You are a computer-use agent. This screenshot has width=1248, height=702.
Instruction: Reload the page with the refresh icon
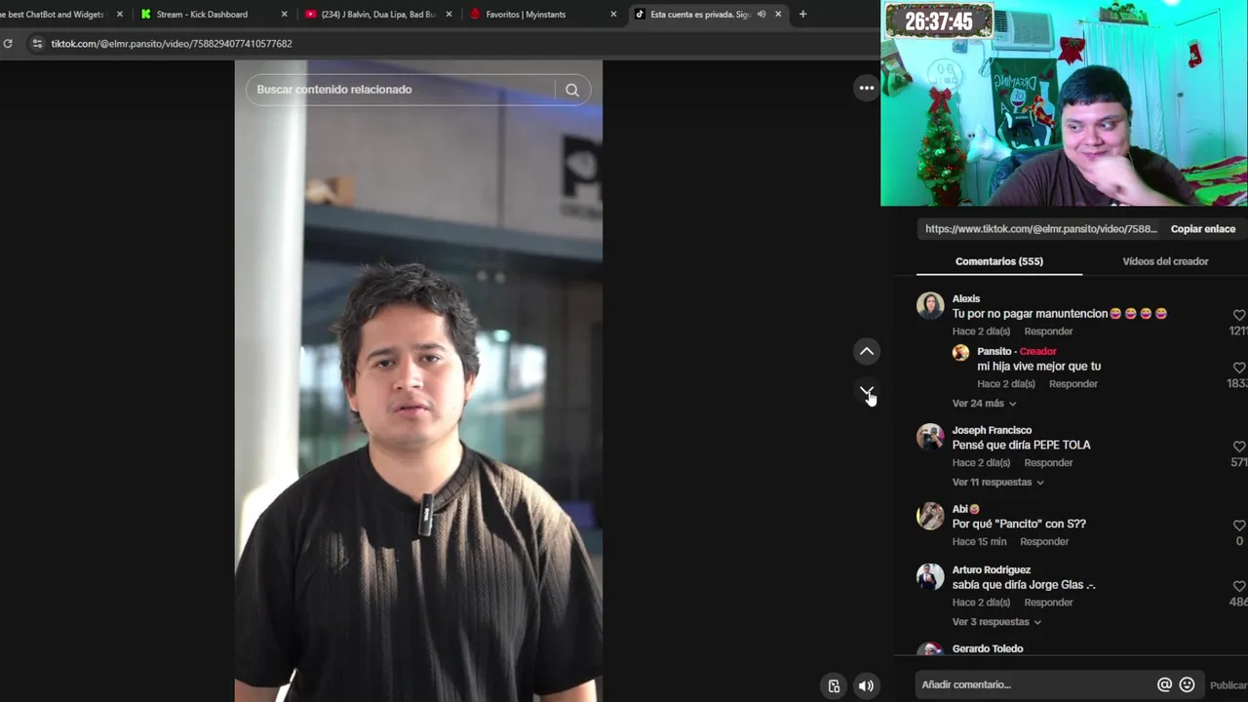(8, 44)
